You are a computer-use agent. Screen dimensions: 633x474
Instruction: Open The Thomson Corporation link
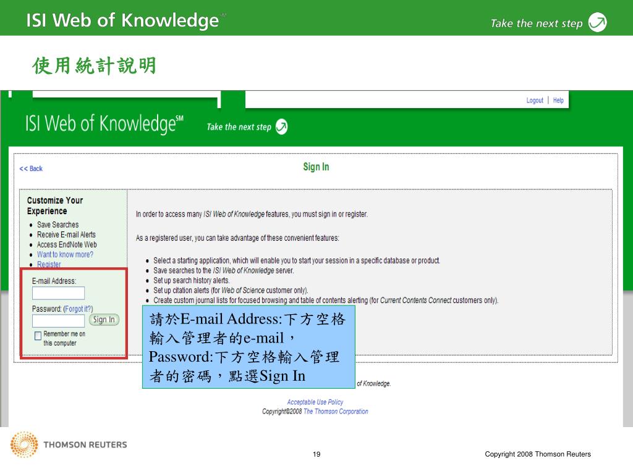tap(336, 412)
